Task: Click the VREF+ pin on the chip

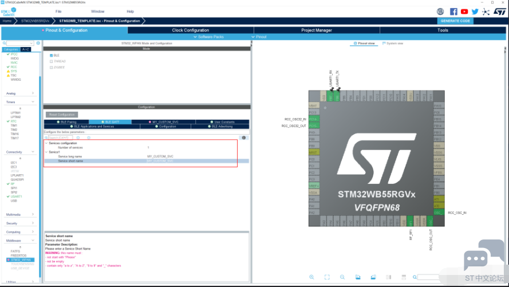Action: coord(314,186)
